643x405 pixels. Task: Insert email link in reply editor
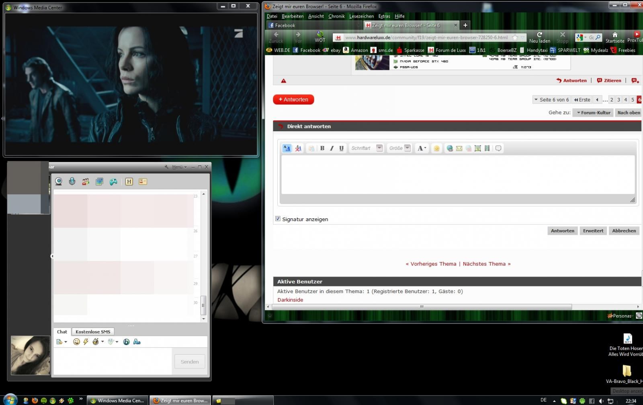[x=459, y=148]
